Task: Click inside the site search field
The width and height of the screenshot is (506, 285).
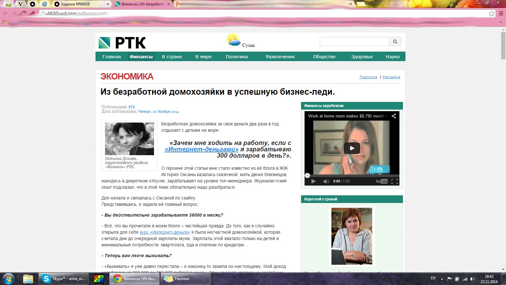Action: pyautogui.click(x=354, y=41)
